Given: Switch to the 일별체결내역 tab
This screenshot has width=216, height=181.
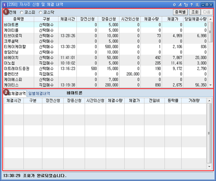Looking at the screenshot, I should click(39, 94).
